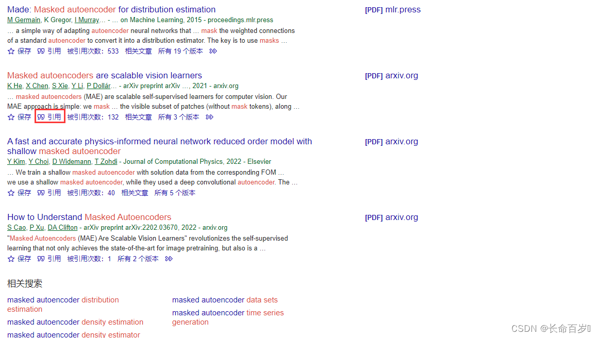View author profile Y Kim
Screen dimensions: 598x338
click(x=16, y=162)
